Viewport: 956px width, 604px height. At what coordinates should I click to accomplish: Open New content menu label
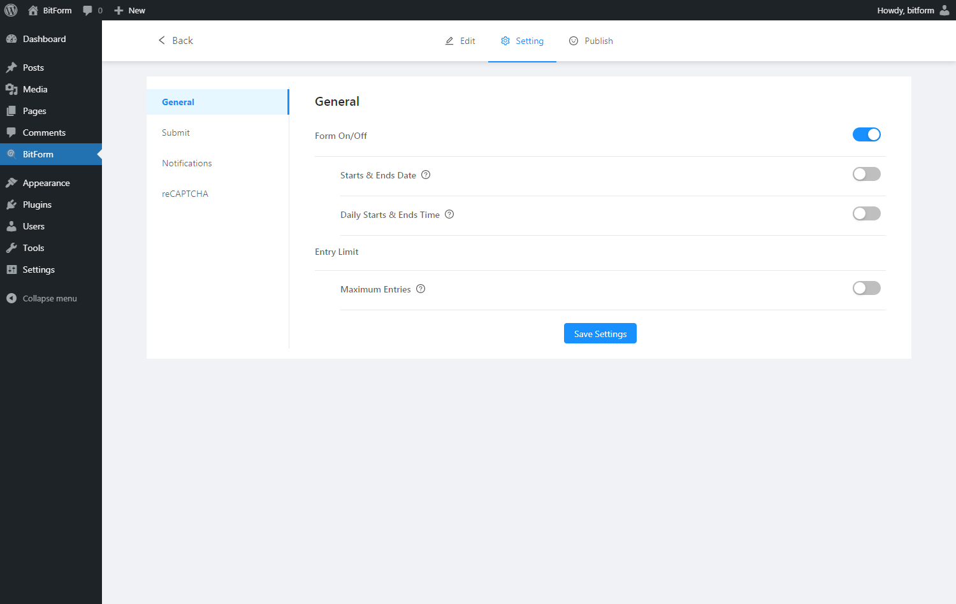pos(136,10)
